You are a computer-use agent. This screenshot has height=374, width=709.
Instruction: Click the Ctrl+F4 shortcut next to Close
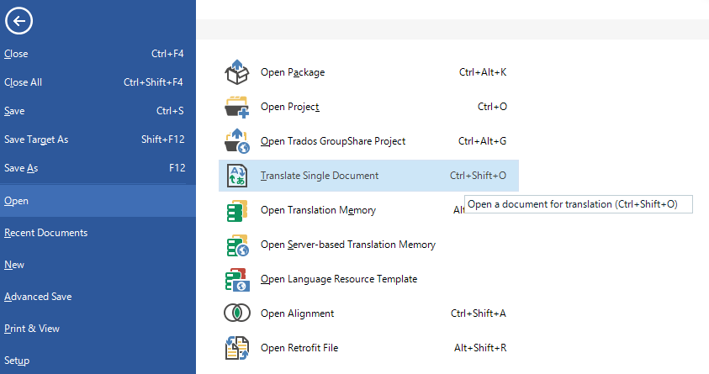point(167,54)
